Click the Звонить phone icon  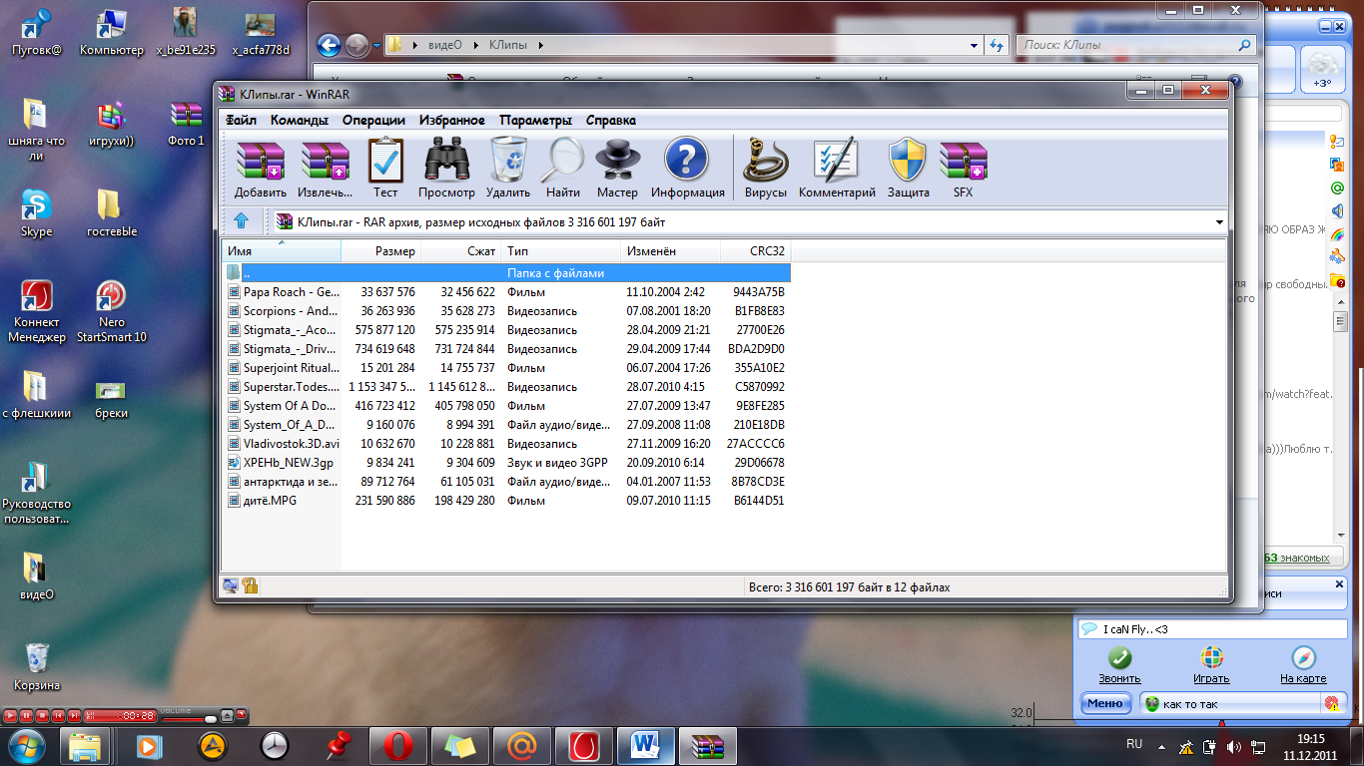[x=1119, y=658]
